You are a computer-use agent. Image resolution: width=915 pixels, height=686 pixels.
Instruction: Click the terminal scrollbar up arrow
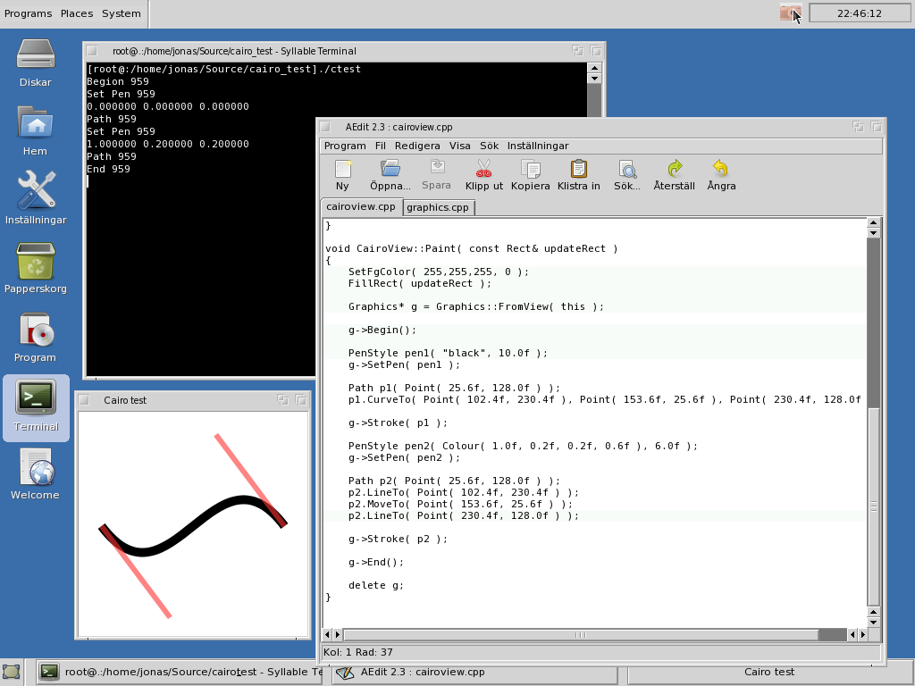(x=594, y=68)
